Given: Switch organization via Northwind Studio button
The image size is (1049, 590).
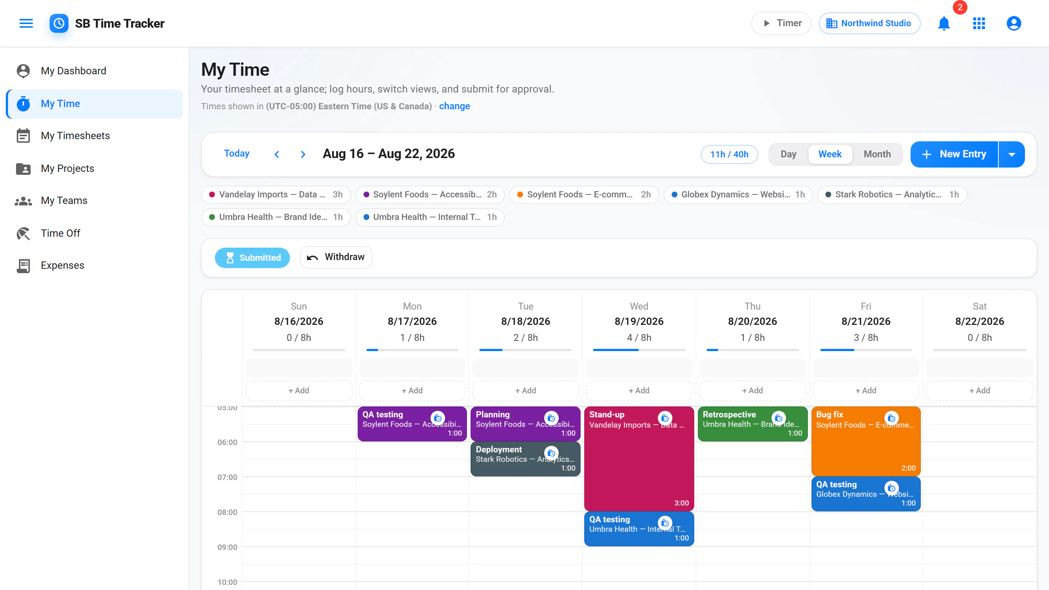Looking at the screenshot, I should tap(869, 23).
